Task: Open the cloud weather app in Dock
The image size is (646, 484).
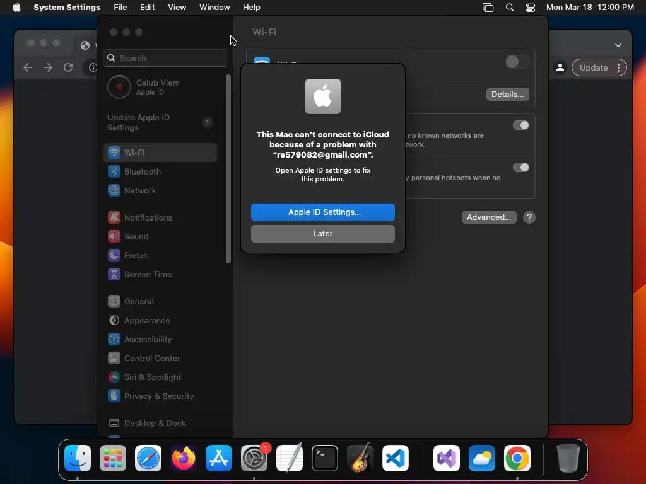Action: pyautogui.click(x=482, y=458)
